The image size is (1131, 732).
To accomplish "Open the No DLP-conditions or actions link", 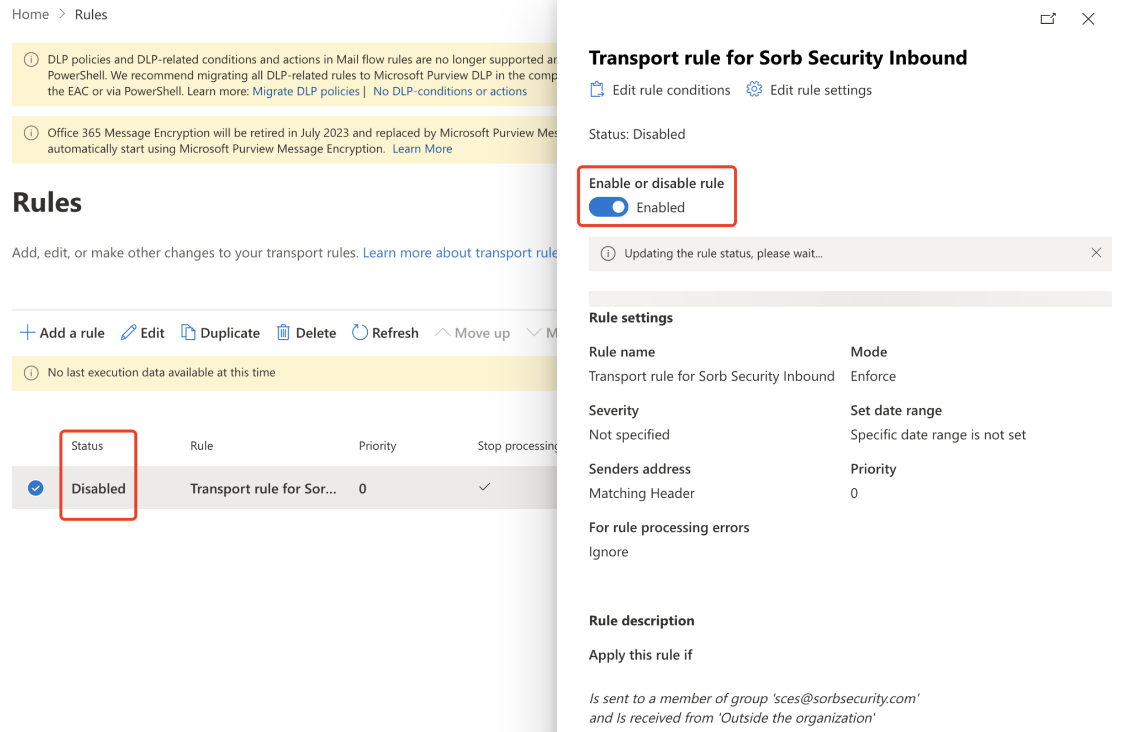I will [x=450, y=91].
